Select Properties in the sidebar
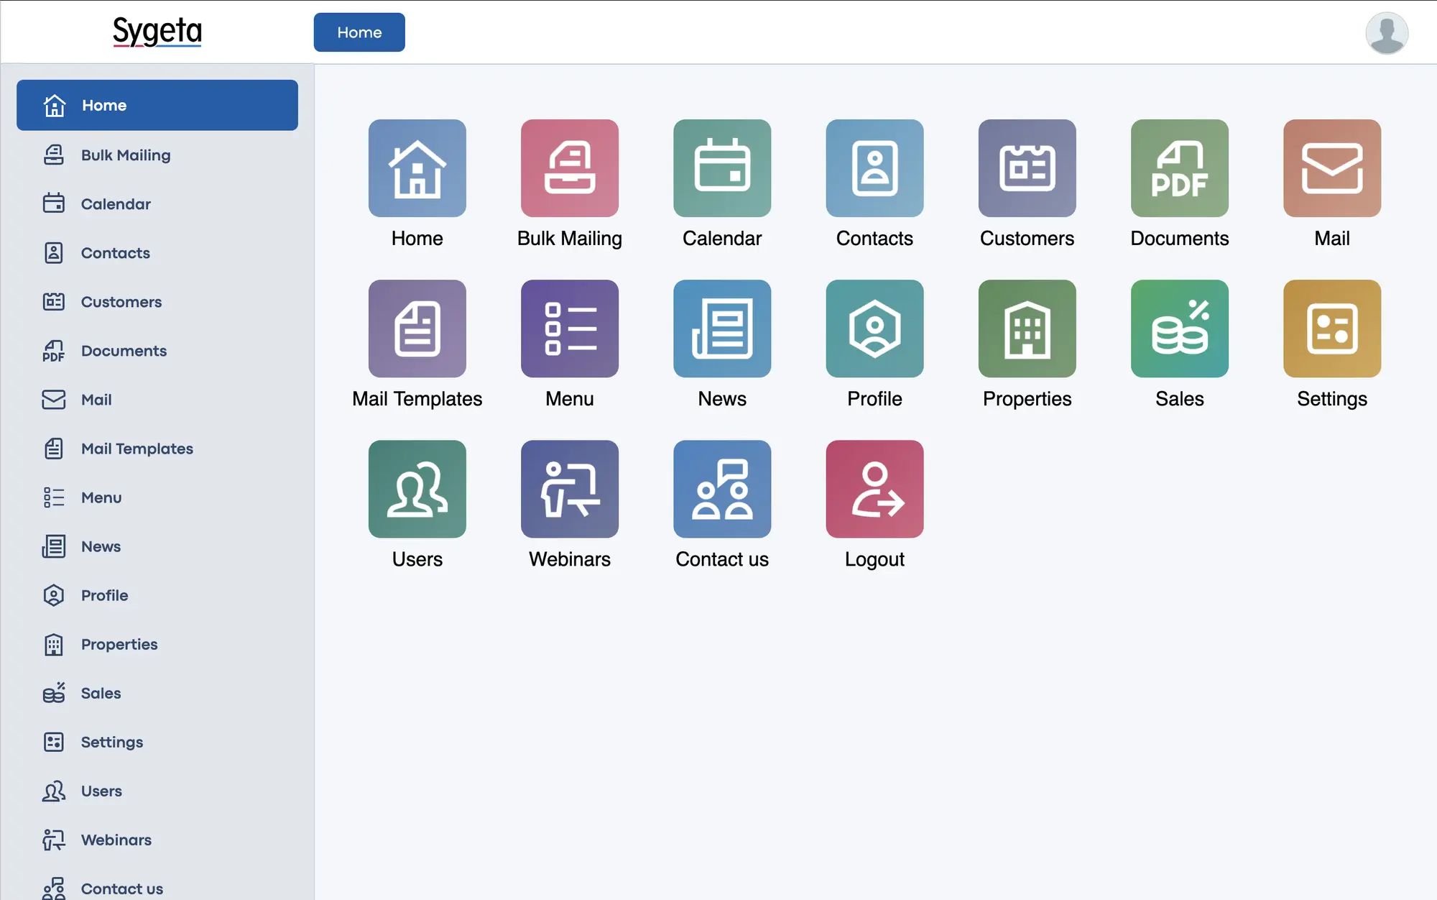Image resolution: width=1437 pixels, height=900 pixels. click(x=157, y=643)
